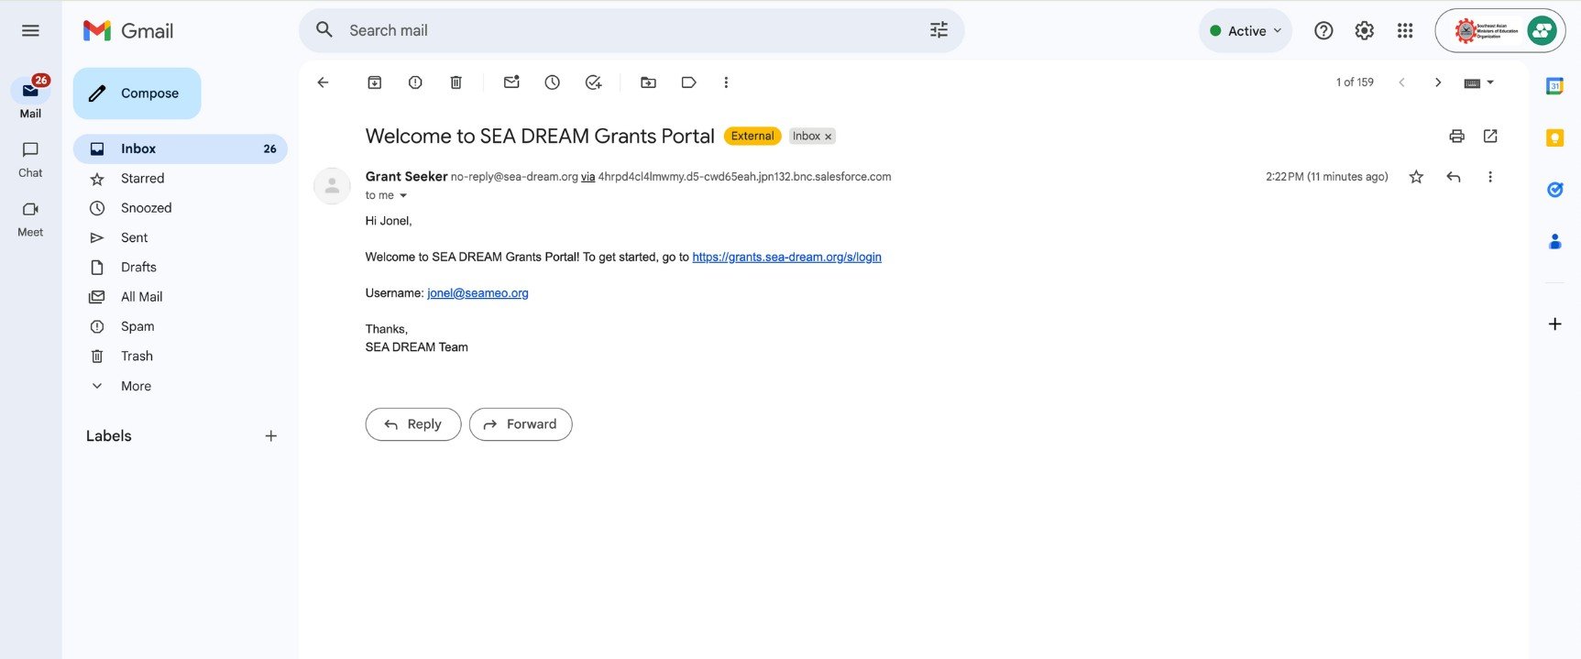Screen dimensions: 1581x659
Task: Click the sender avatar
Action: [x=332, y=186]
